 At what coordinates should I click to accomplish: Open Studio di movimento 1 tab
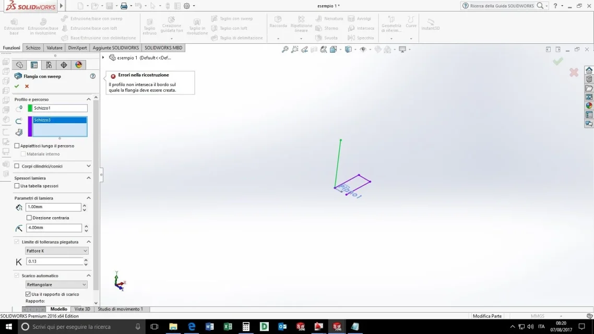pyautogui.click(x=121, y=309)
